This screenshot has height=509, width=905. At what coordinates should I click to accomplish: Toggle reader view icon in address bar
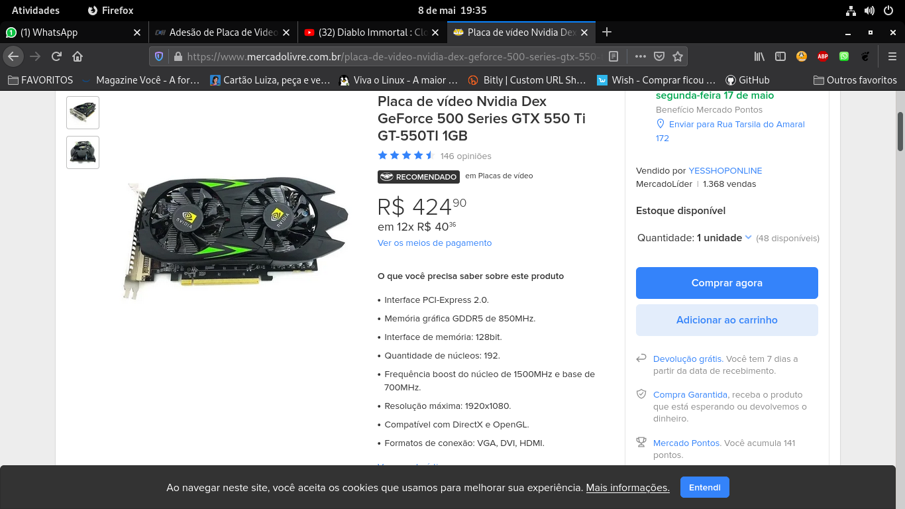pos(613,56)
